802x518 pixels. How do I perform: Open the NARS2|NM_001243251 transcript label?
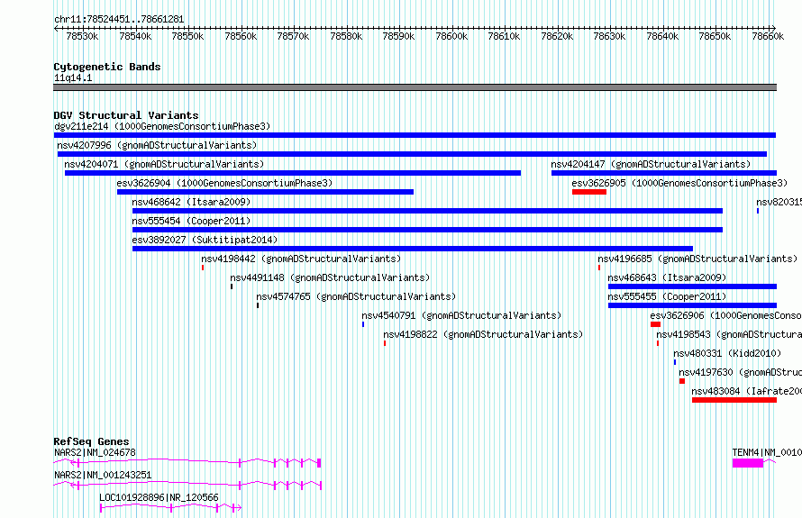103,475
